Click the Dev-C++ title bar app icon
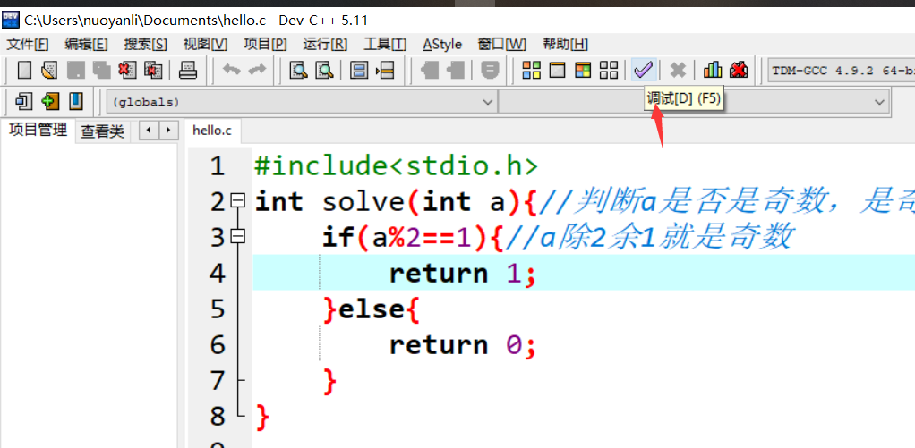This screenshot has height=448, width=915. 11,20
